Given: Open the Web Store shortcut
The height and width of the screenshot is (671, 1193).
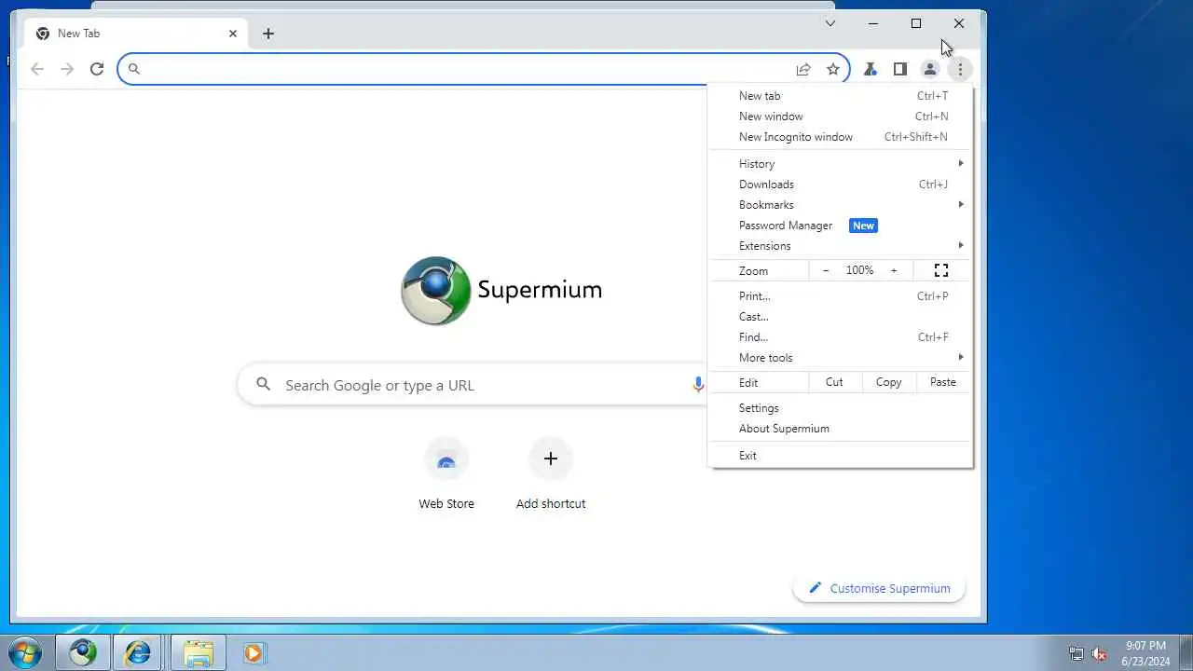Looking at the screenshot, I should pyautogui.click(x=446, y=475).
